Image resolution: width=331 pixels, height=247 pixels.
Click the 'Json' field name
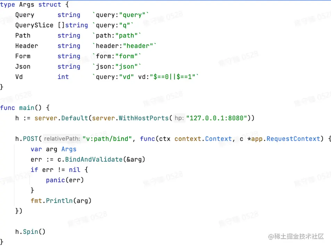[23, 67]
